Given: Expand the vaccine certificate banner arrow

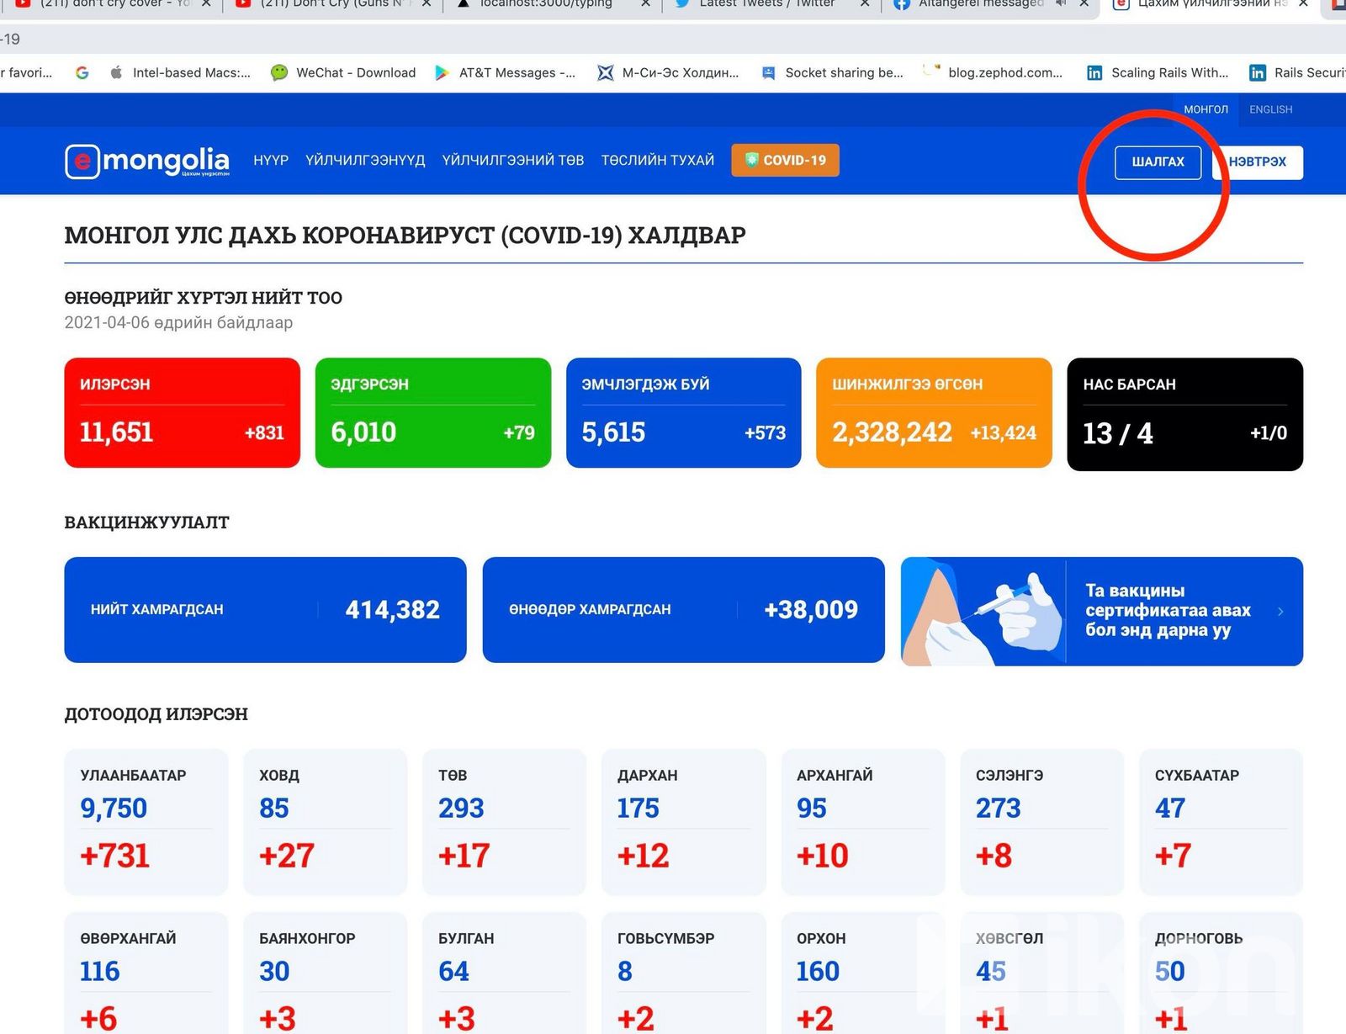Looking at the screenshot, I should (1280, 612).
